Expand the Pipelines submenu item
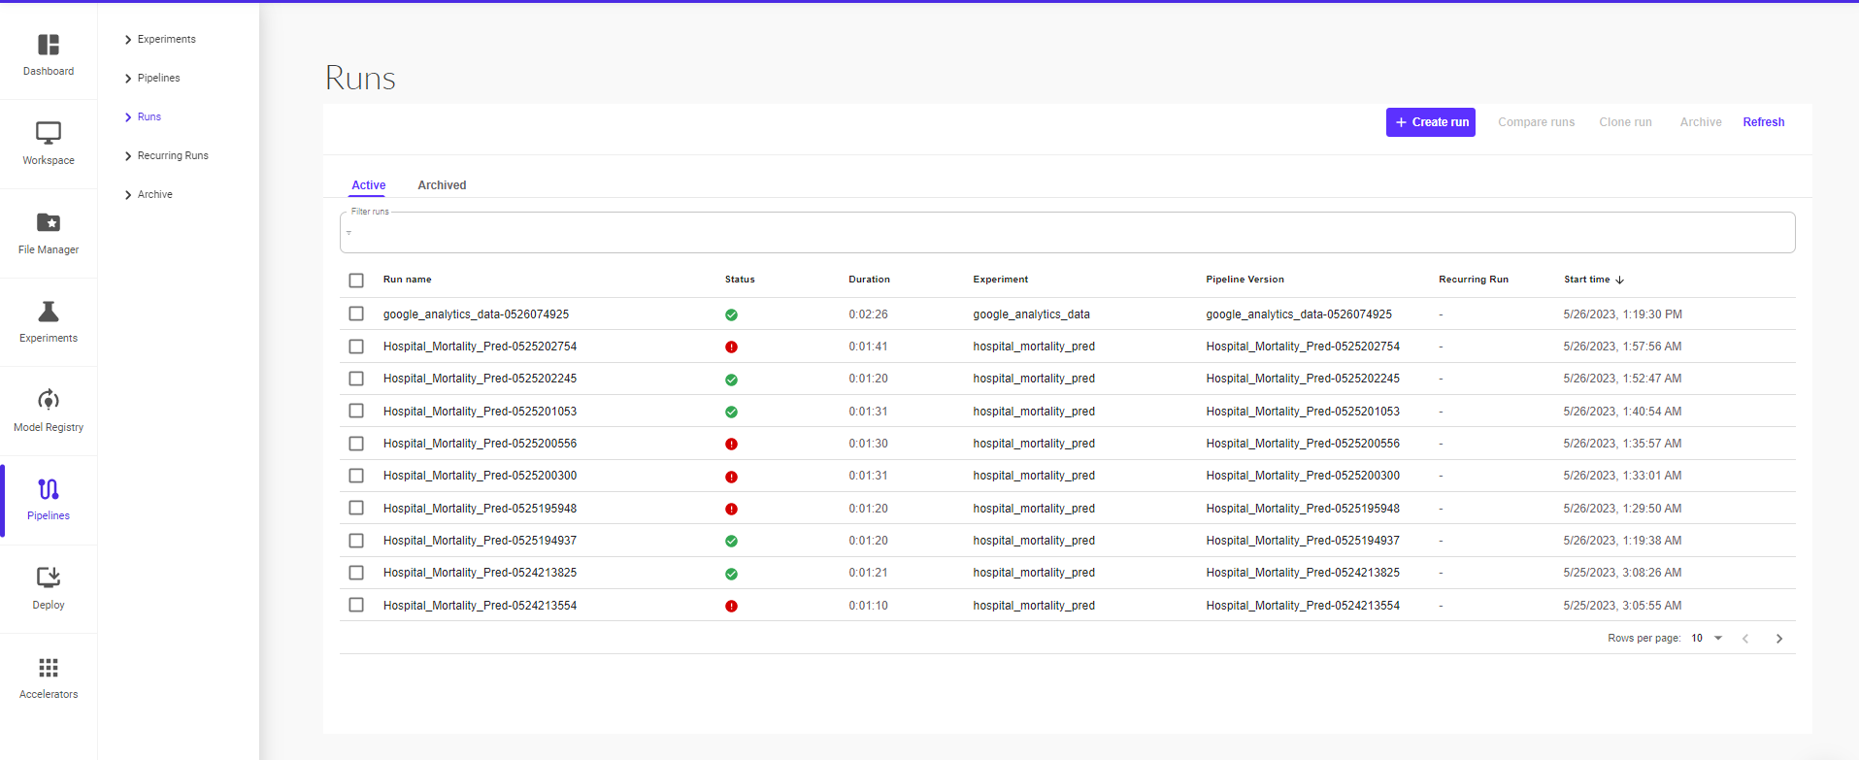1859x760 pixels. tap(152, 79)
